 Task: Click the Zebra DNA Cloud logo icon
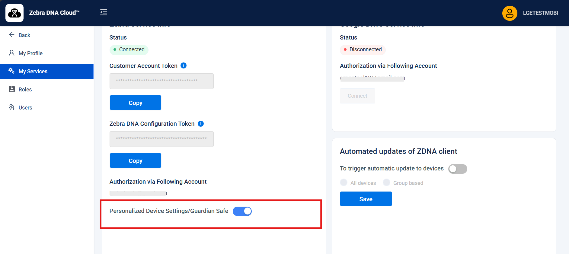pos(14,13)
